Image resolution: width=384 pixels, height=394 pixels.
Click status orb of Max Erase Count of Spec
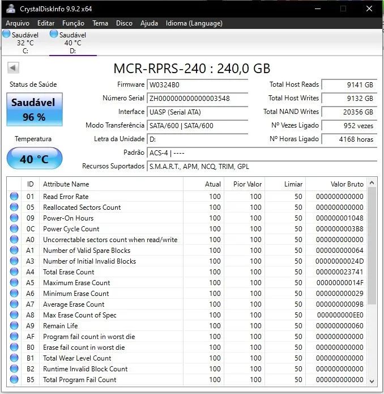[x=14, y=315]
